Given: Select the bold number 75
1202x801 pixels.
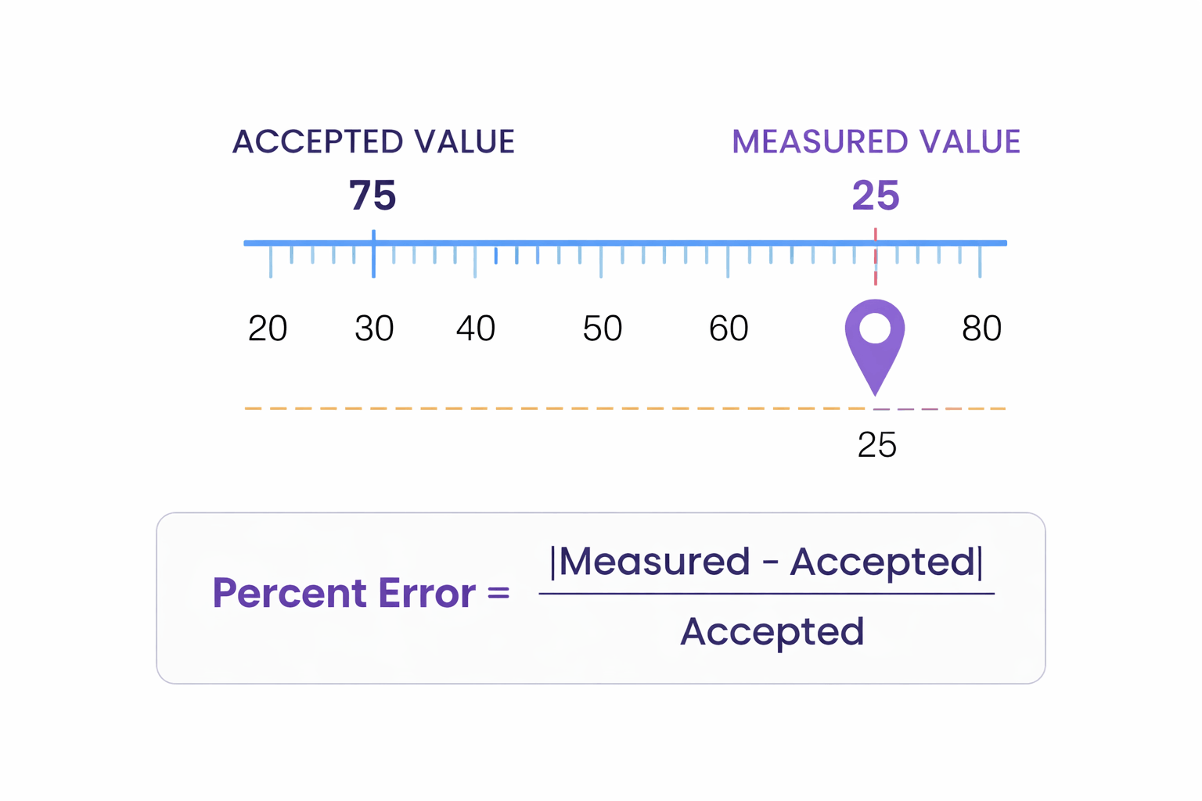Looking at the screenshot, I should tap(372, 196).
